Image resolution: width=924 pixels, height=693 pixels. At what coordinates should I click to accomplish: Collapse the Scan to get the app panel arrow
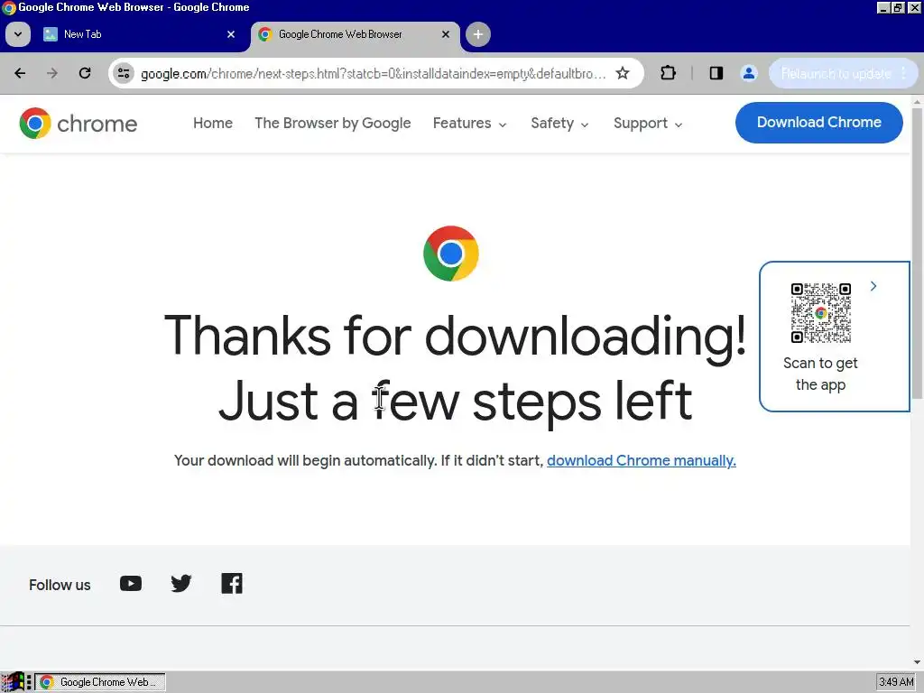873,286
